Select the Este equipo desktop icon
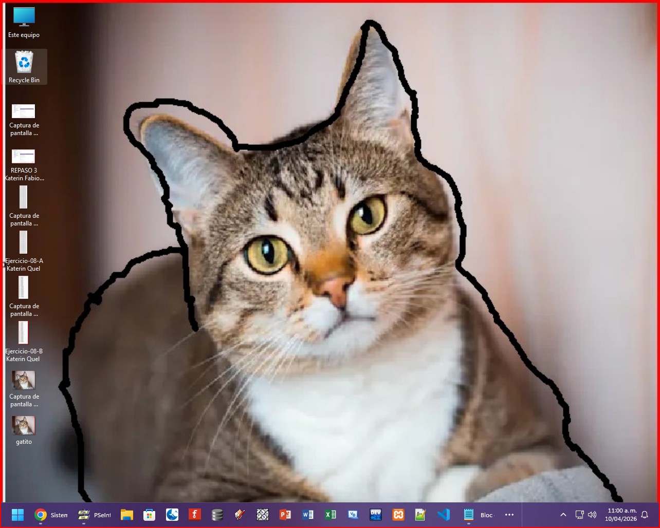The width and height of the screenshot is (660, 528). pos(24,23)
